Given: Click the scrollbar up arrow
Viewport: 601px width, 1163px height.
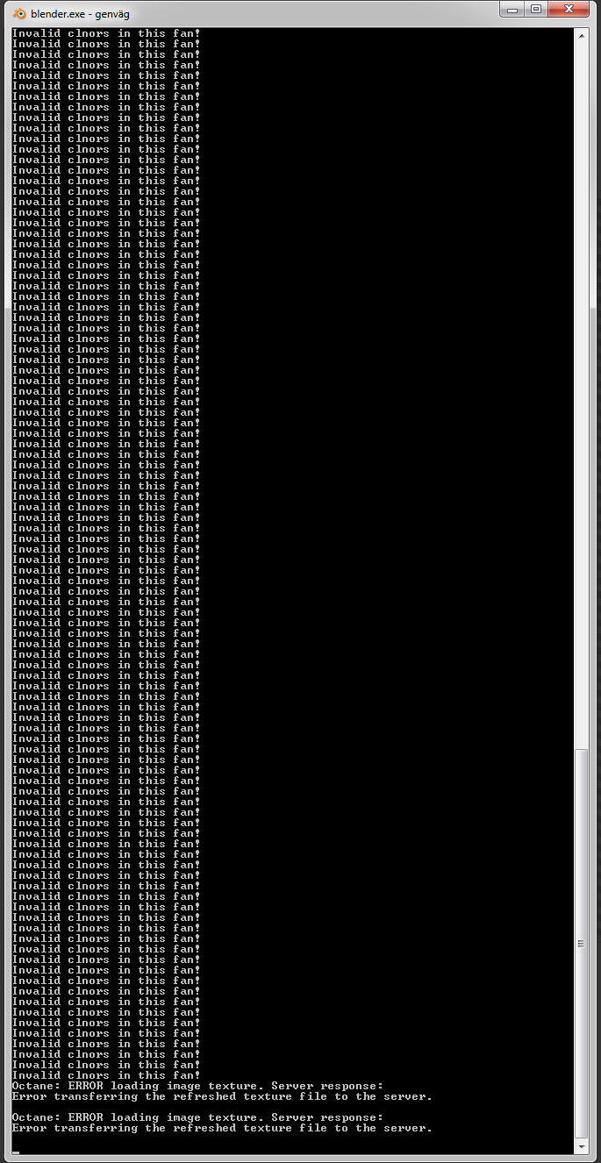Looking at the screenshot, I should pyautogui.click(x=581, y=36).
